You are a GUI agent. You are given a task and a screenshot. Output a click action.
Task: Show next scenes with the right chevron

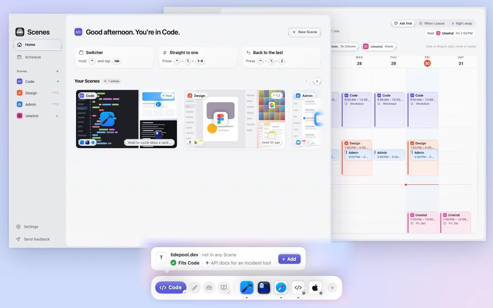point(317,81)
